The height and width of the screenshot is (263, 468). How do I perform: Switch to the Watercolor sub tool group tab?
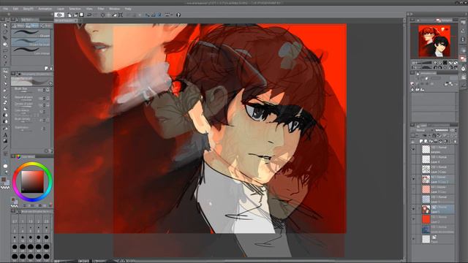[18, 26]
